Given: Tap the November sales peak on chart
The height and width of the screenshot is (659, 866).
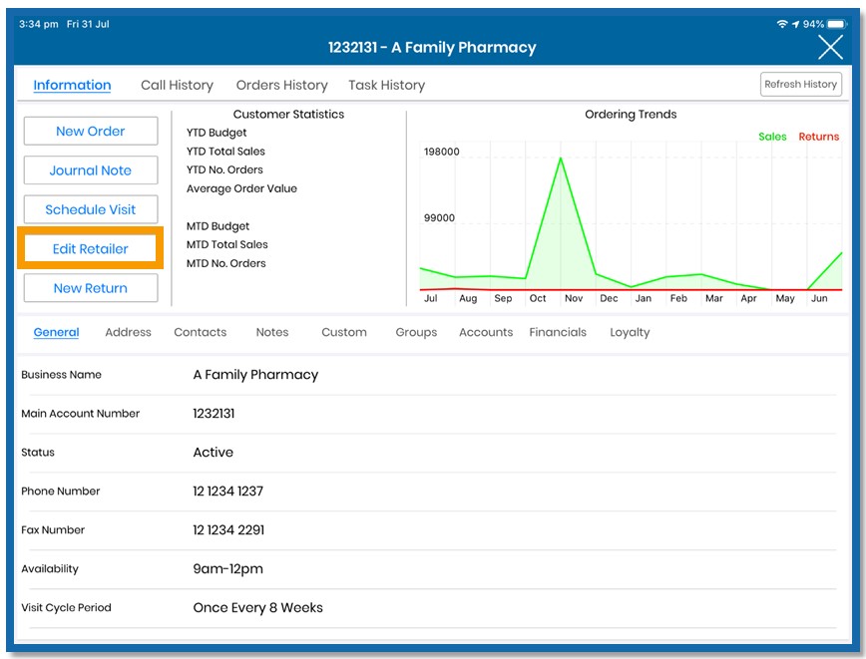Looking at the screenshot, I should (561, 159).
